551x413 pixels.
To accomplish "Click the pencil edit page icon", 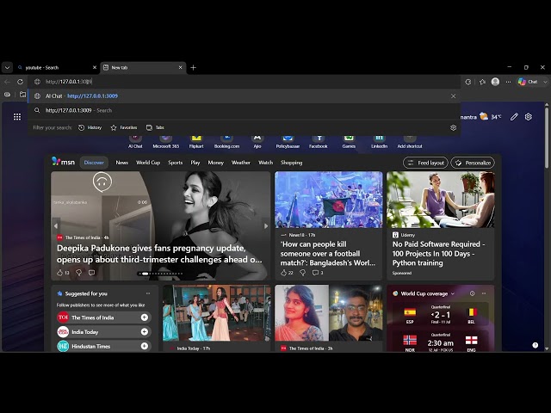I will pos(514,117).
